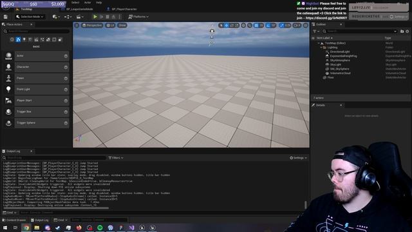Open the Content Drawer

tap(14, 220)
